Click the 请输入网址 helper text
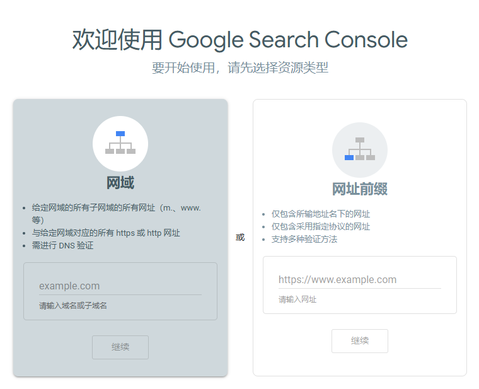The height and width of the screenshot is (389, 479). 297,299
